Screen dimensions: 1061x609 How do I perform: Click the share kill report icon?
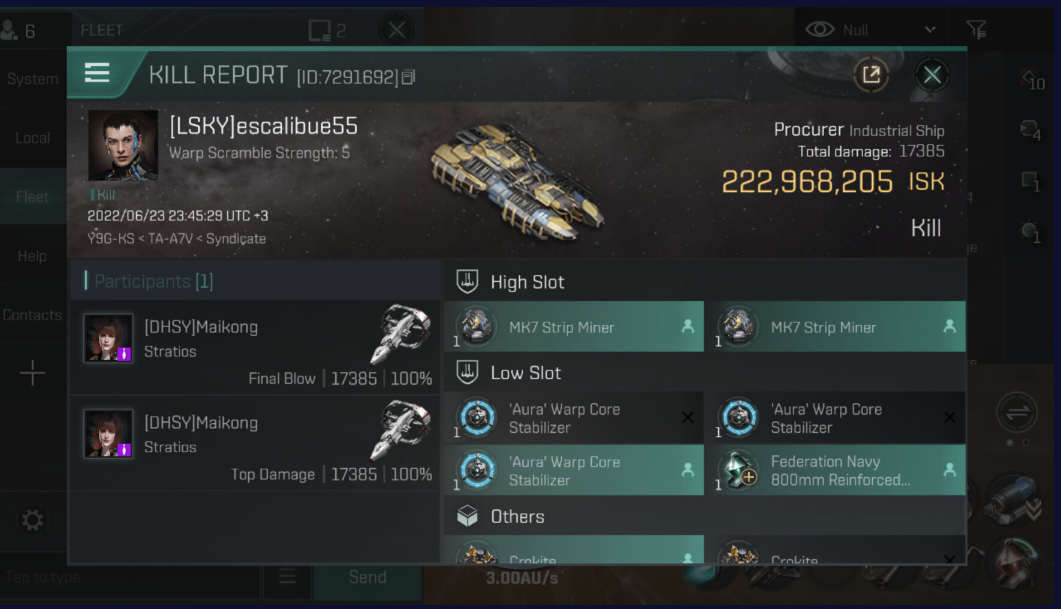point(871,75)
